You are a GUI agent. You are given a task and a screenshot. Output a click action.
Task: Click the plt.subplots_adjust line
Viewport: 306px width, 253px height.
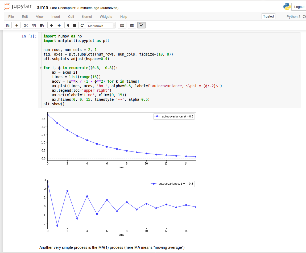[x=76, y=59]
